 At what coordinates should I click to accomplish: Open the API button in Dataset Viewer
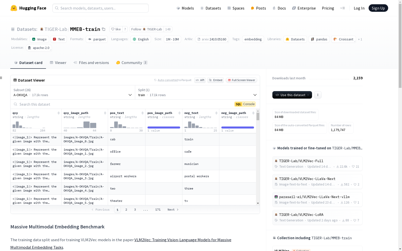(x=200, y=80)
